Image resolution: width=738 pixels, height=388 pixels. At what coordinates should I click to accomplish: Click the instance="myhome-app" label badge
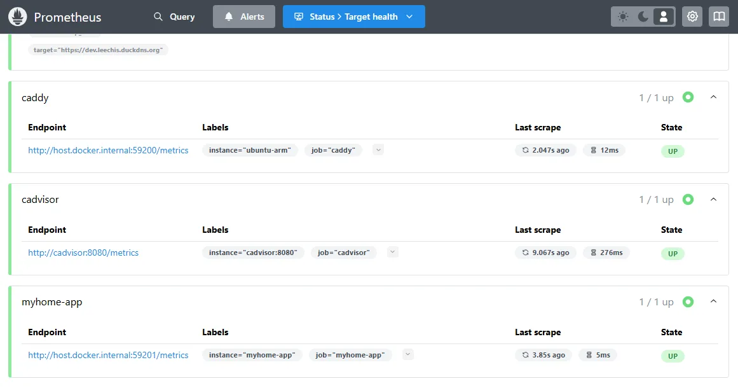252,355
